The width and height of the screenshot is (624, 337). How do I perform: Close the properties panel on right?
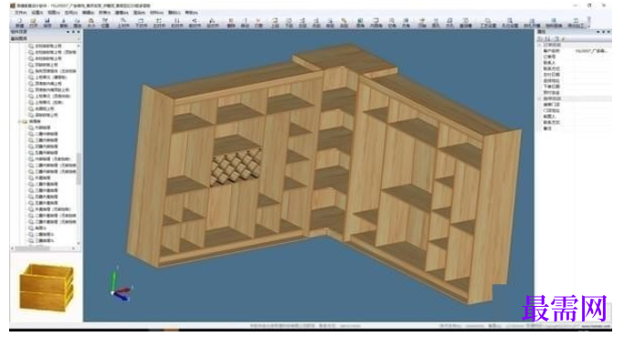(x=608, y=32)
